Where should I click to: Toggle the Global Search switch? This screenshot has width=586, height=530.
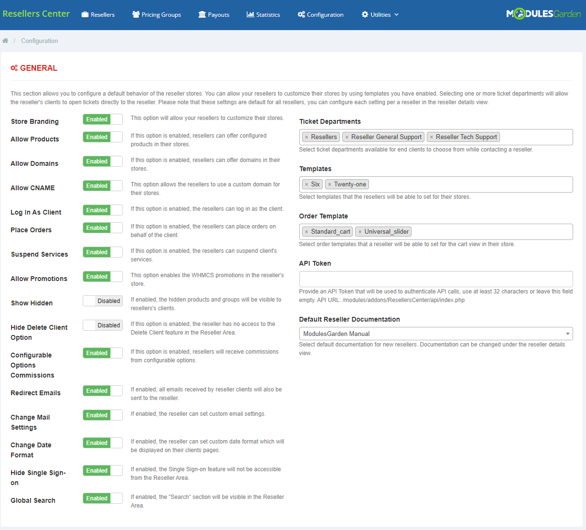coord(103,498)
